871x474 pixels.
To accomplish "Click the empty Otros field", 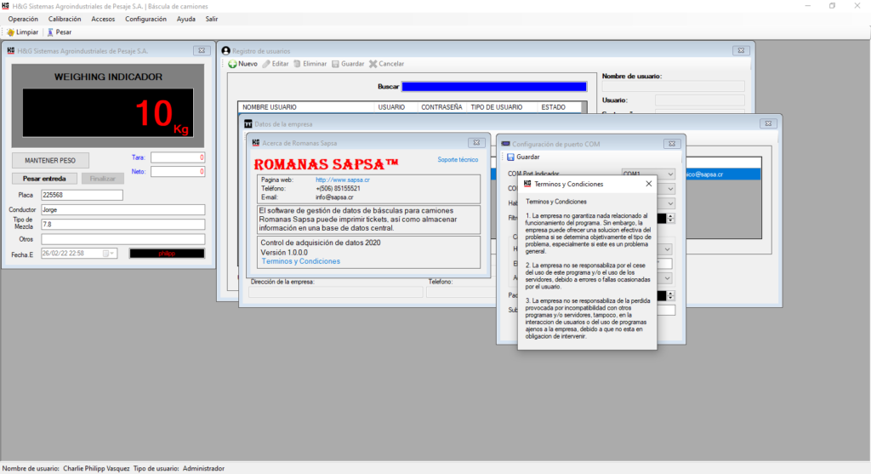I will (x=122, y=239).
